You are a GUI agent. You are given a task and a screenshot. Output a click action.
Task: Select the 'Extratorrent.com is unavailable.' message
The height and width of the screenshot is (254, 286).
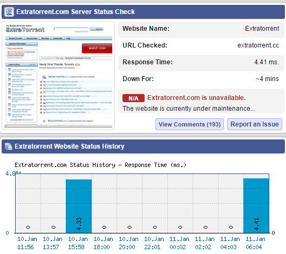coord(196,98)
